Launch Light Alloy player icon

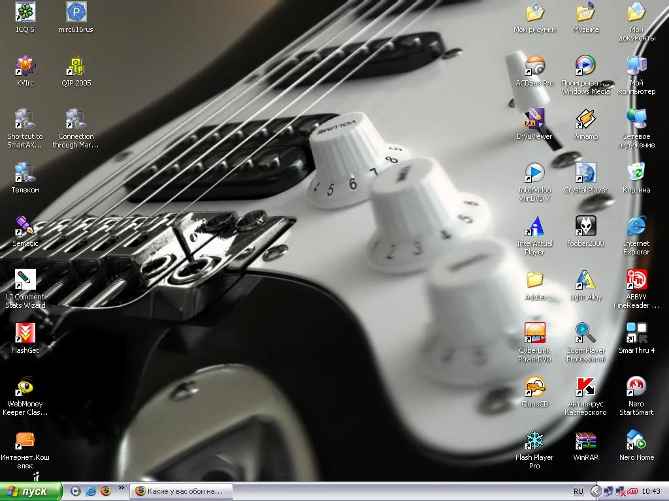click(x=585, y=280)
